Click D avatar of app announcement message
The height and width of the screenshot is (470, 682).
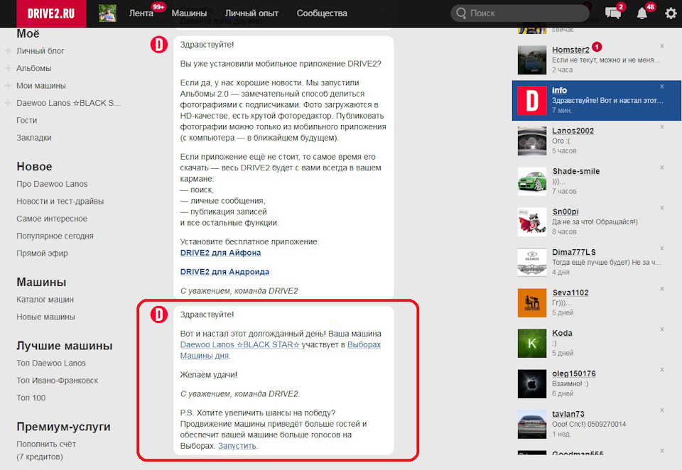tap(158, 44)
